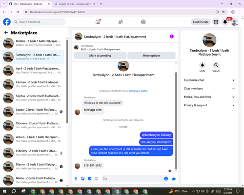The width and height of the screenshot is (244, 195).
Task: Open Windows taskbar search icon
Action: (x=14, y=191)
